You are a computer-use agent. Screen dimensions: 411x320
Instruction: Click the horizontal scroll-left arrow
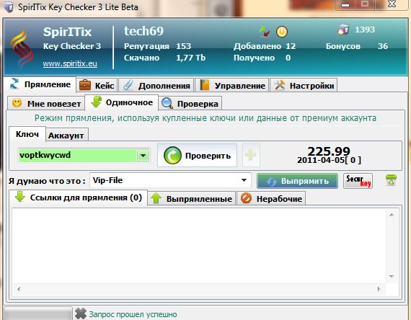click(19, 289)
